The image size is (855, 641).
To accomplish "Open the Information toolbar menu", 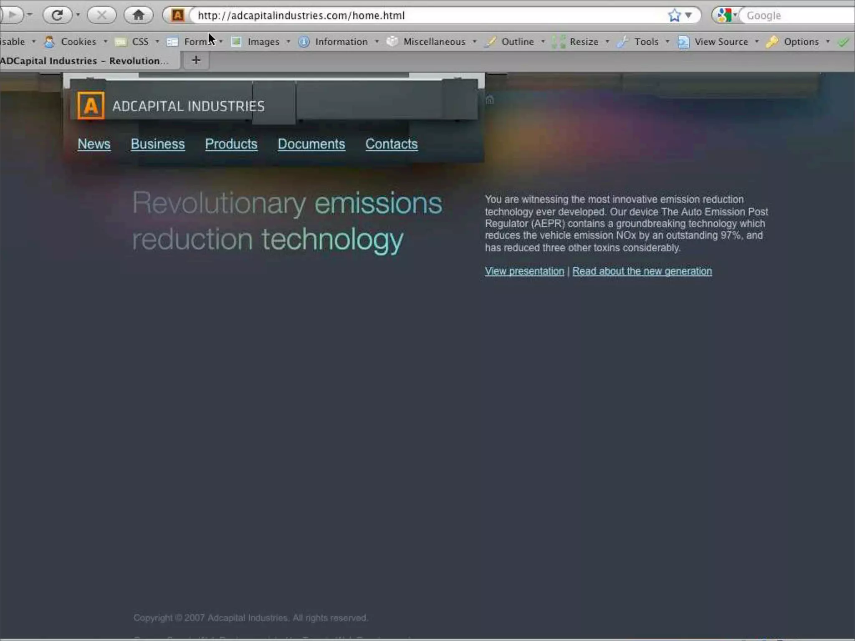I will (341, 42).
